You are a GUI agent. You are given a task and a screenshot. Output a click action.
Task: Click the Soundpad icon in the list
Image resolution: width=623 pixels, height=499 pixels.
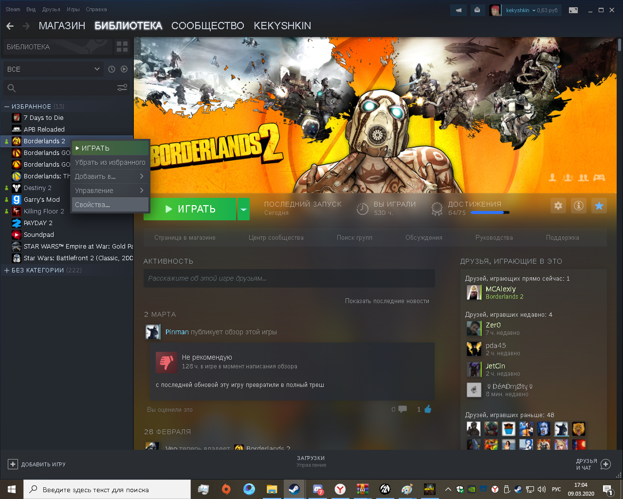point(17,235)
